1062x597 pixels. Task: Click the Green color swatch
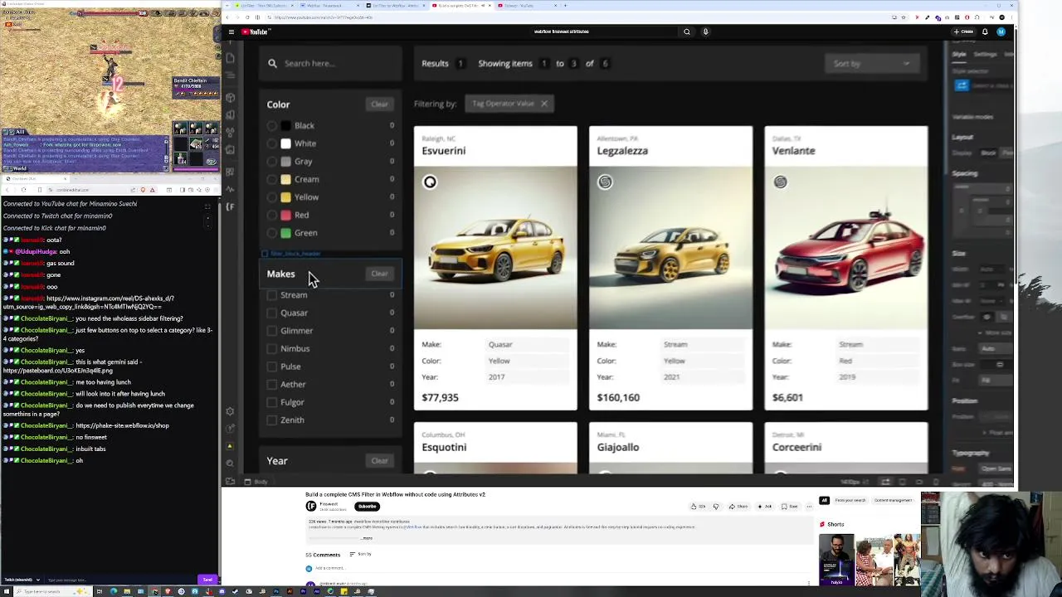pos(286,233)
